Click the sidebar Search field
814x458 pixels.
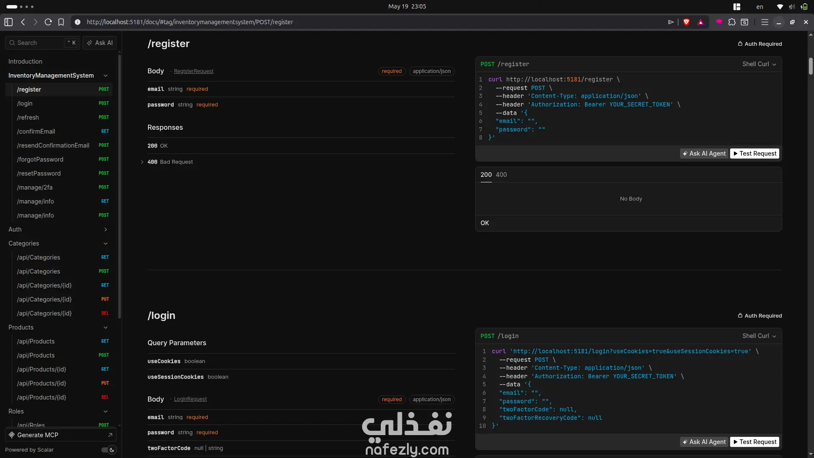point(42,43)
